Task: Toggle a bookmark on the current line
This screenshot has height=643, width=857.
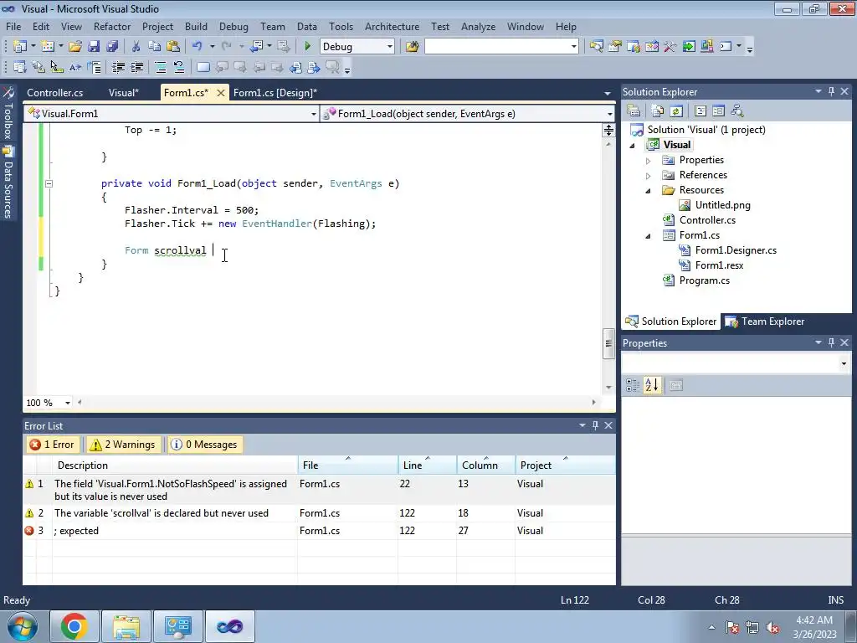Action: [203, 67]
